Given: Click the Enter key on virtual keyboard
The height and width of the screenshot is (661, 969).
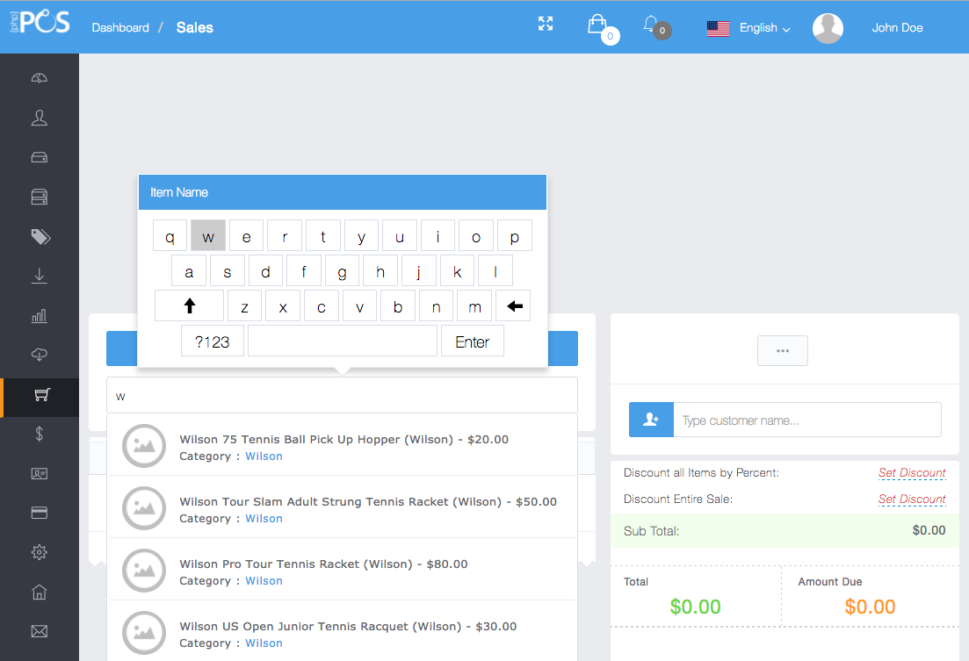Looking at the screenshot, I should [472, 341].
